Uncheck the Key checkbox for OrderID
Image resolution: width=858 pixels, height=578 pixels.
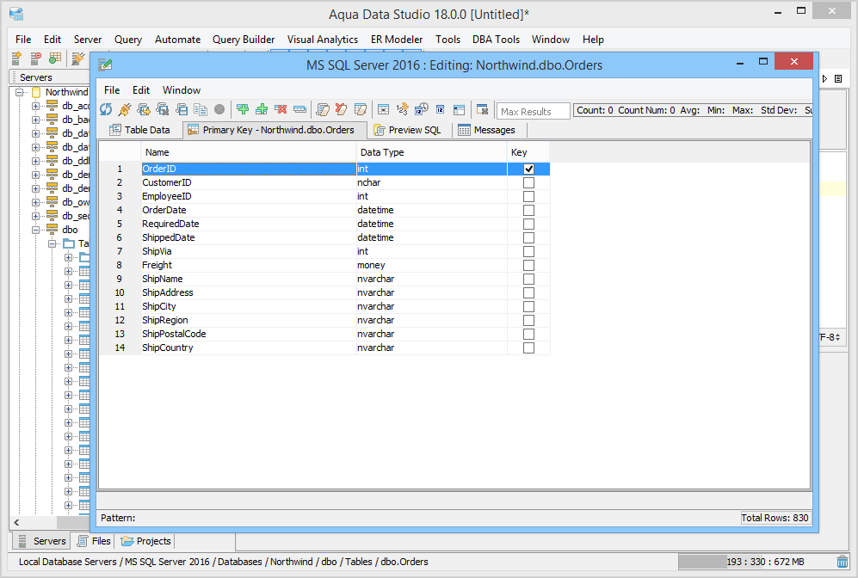(x=528, y=169)
